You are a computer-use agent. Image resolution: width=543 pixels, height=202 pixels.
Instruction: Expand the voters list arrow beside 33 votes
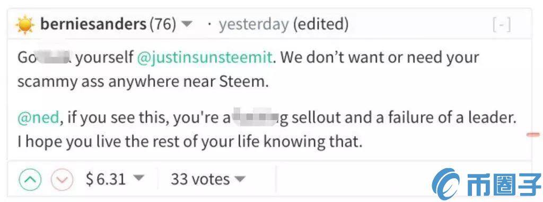240,179
